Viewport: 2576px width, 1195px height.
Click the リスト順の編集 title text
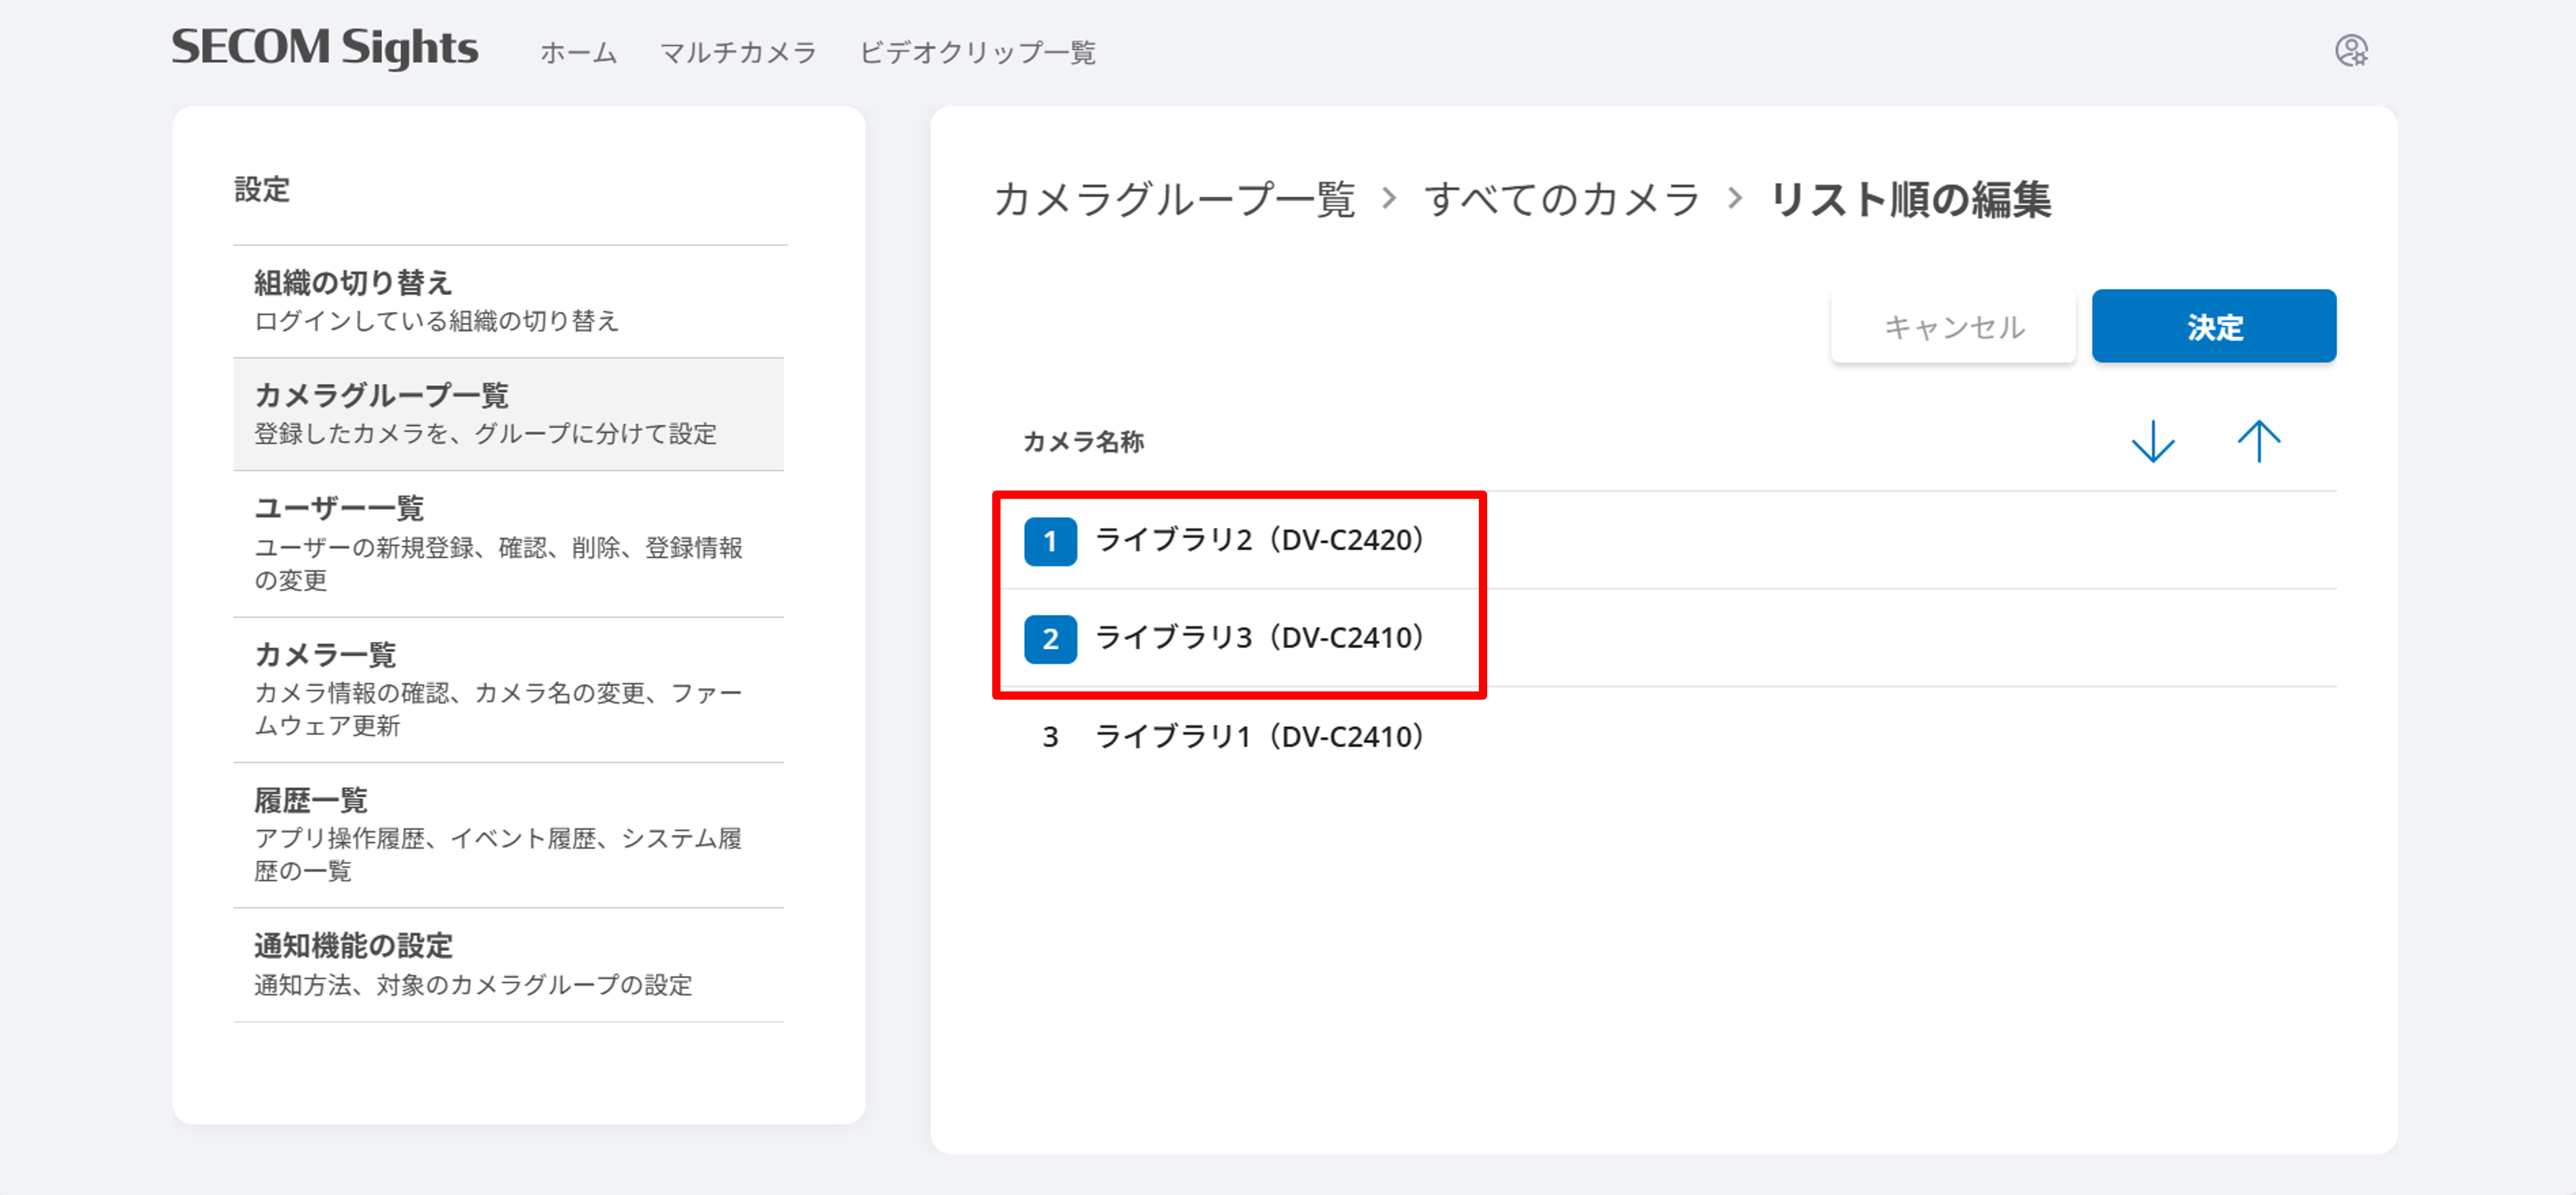(1910, 199)
